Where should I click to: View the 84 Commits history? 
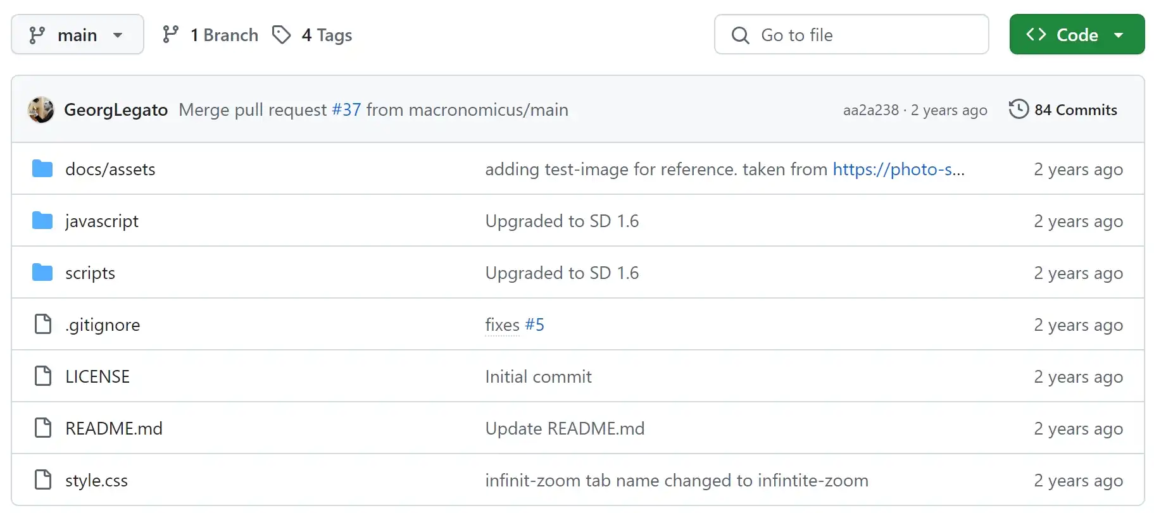pyautogui.click(x=1063, y=109)
